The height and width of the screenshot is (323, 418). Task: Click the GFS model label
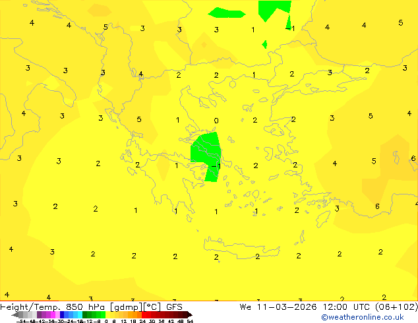[x=174, y=307]
